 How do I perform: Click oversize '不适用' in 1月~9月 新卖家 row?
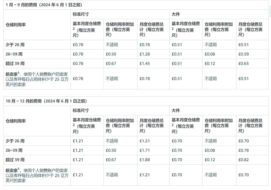pos(211,79)
